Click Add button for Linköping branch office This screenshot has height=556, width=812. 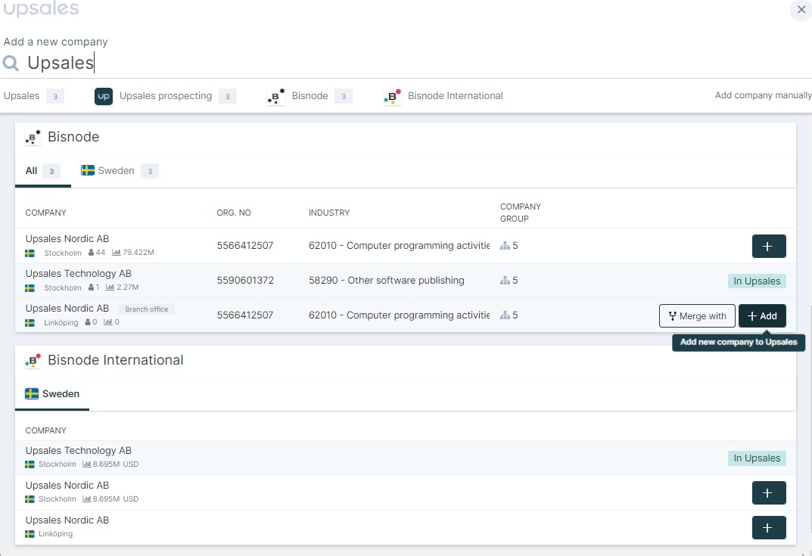[x=762, y=315]
